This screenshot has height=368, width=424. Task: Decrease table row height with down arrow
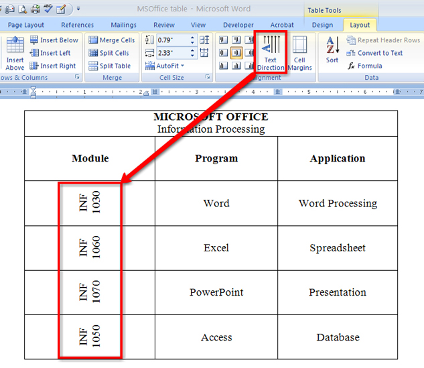pos(192,43)
